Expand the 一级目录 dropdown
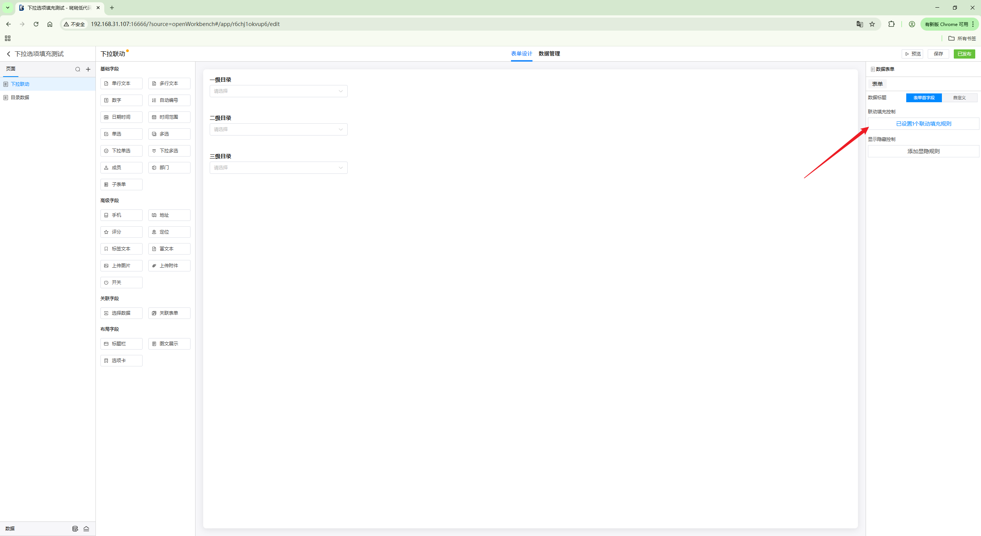This screenshot has width=981, height=536. (278, 91)
